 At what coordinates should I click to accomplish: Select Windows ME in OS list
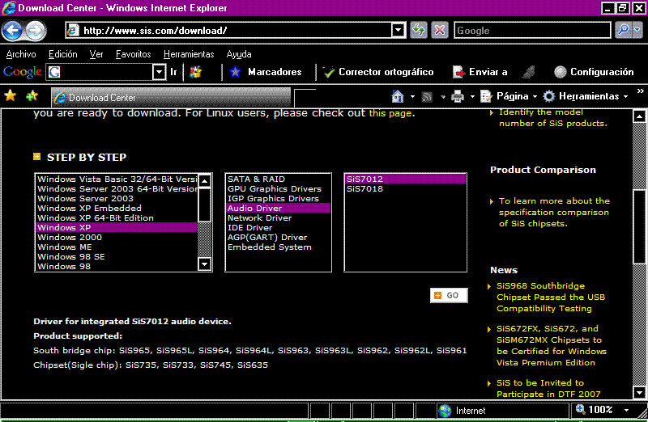117,247
